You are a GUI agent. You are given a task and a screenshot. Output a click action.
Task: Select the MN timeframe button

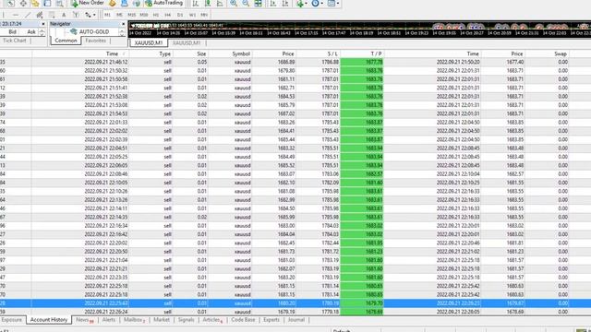click(x=204, y=15)
